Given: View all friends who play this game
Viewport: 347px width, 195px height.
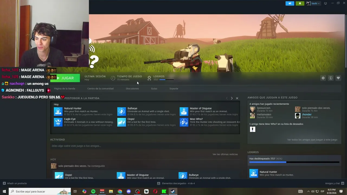Looking at the screenshot, I should tap(312, 140).
